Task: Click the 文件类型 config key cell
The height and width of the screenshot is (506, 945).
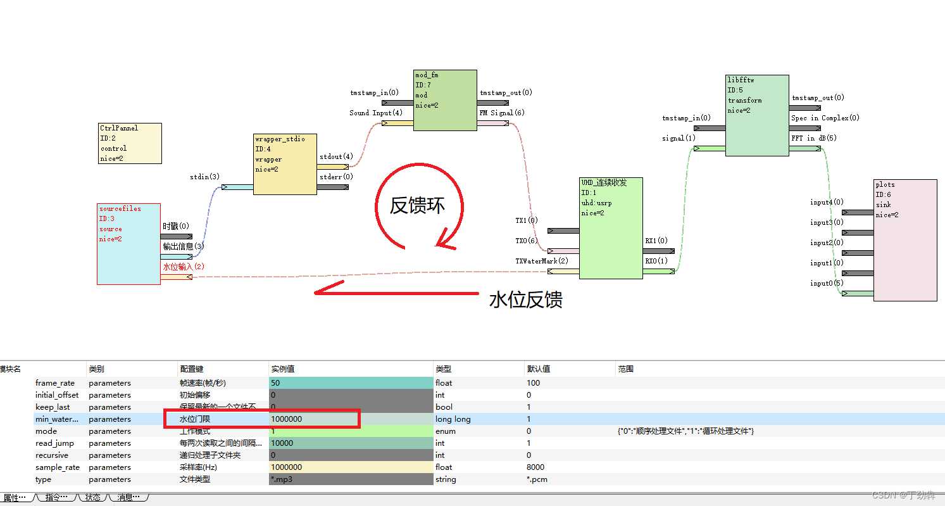Action: (223, 479)
